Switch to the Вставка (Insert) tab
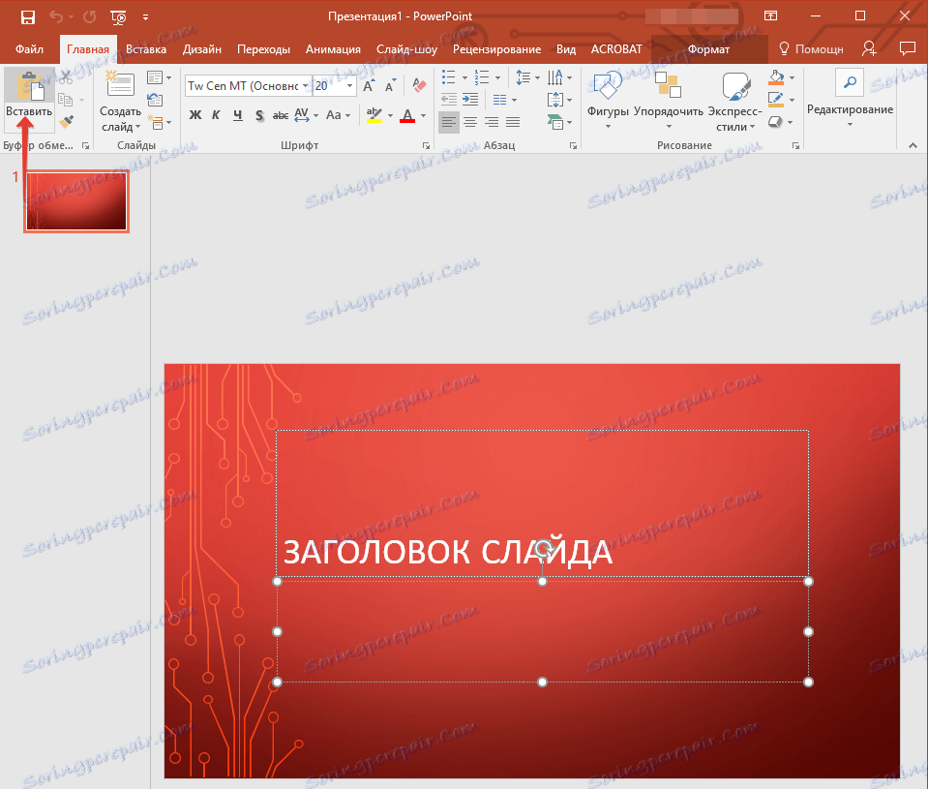Viewport: 928px width, 789px height. (145, 49)
